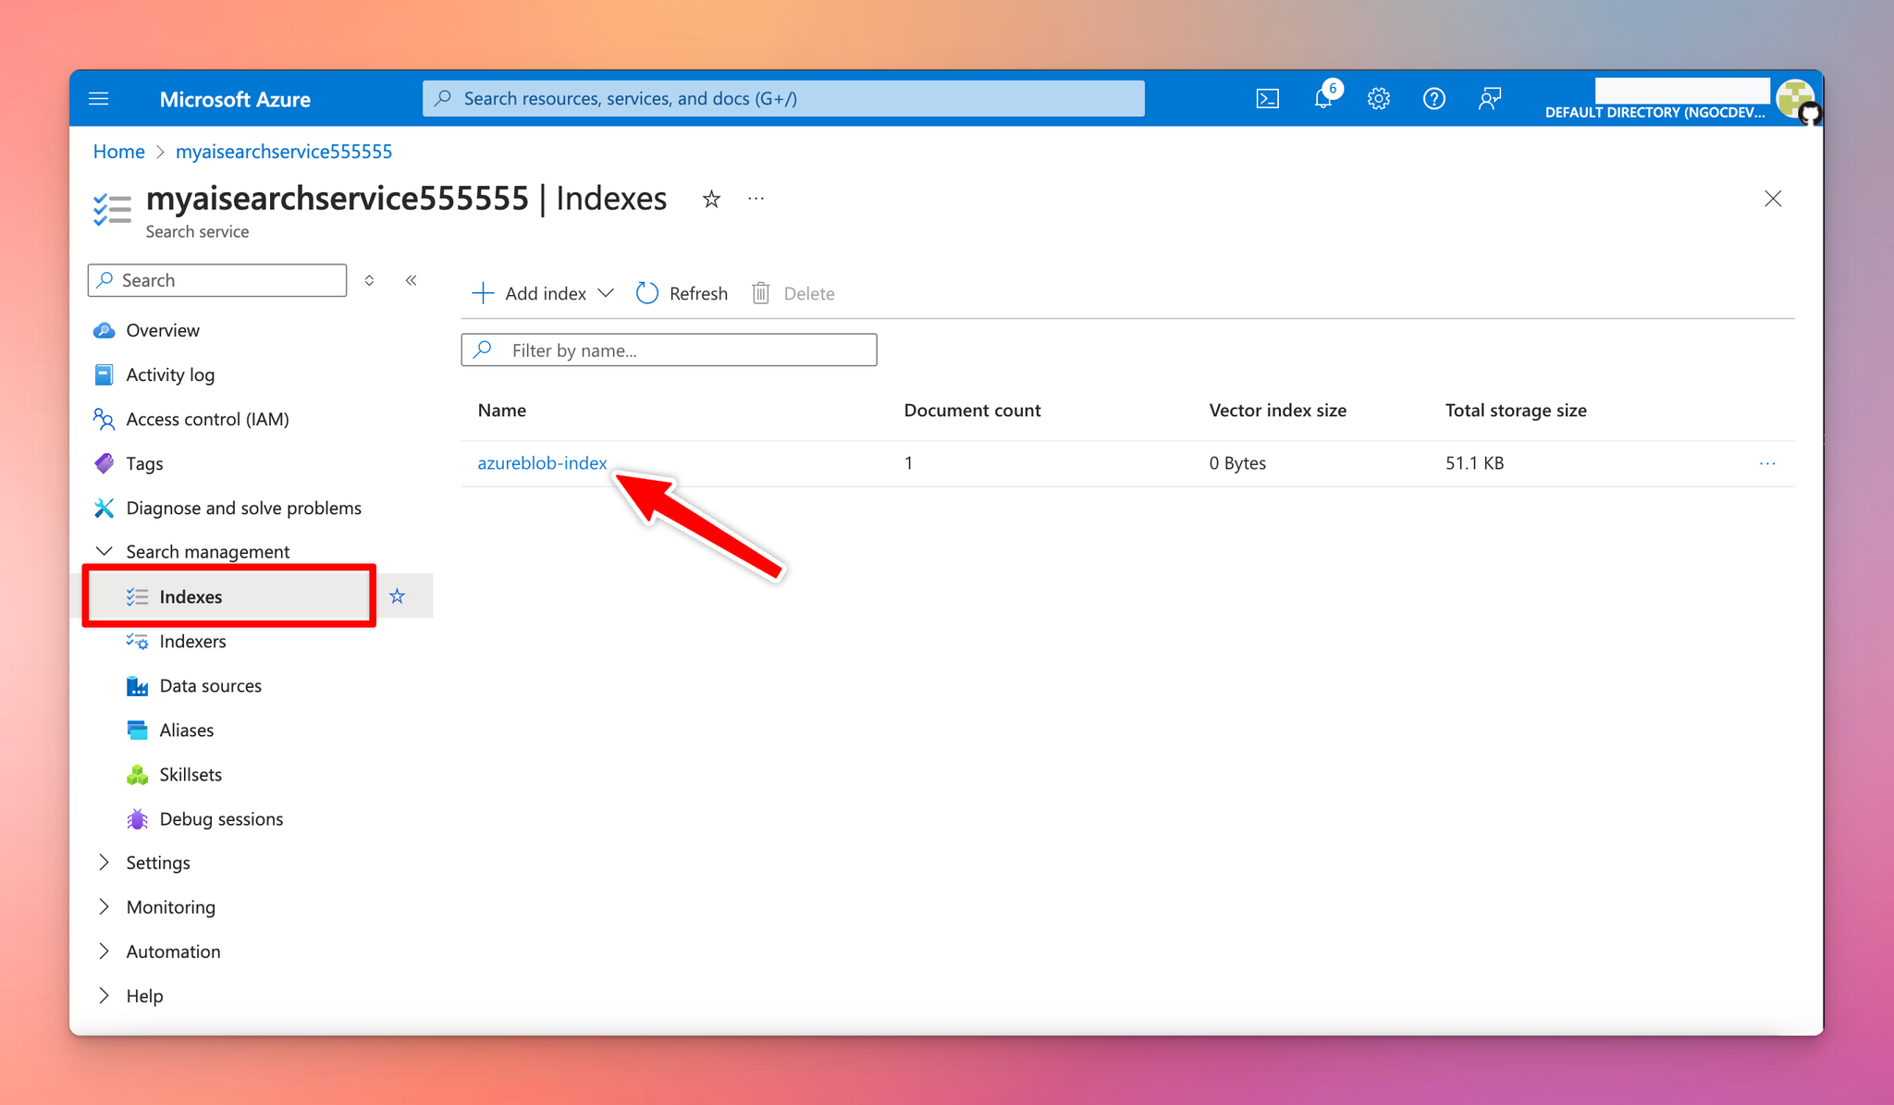Click the global Azure search bar
This screenshot has height=1105, width=1894.
point(783,98)
